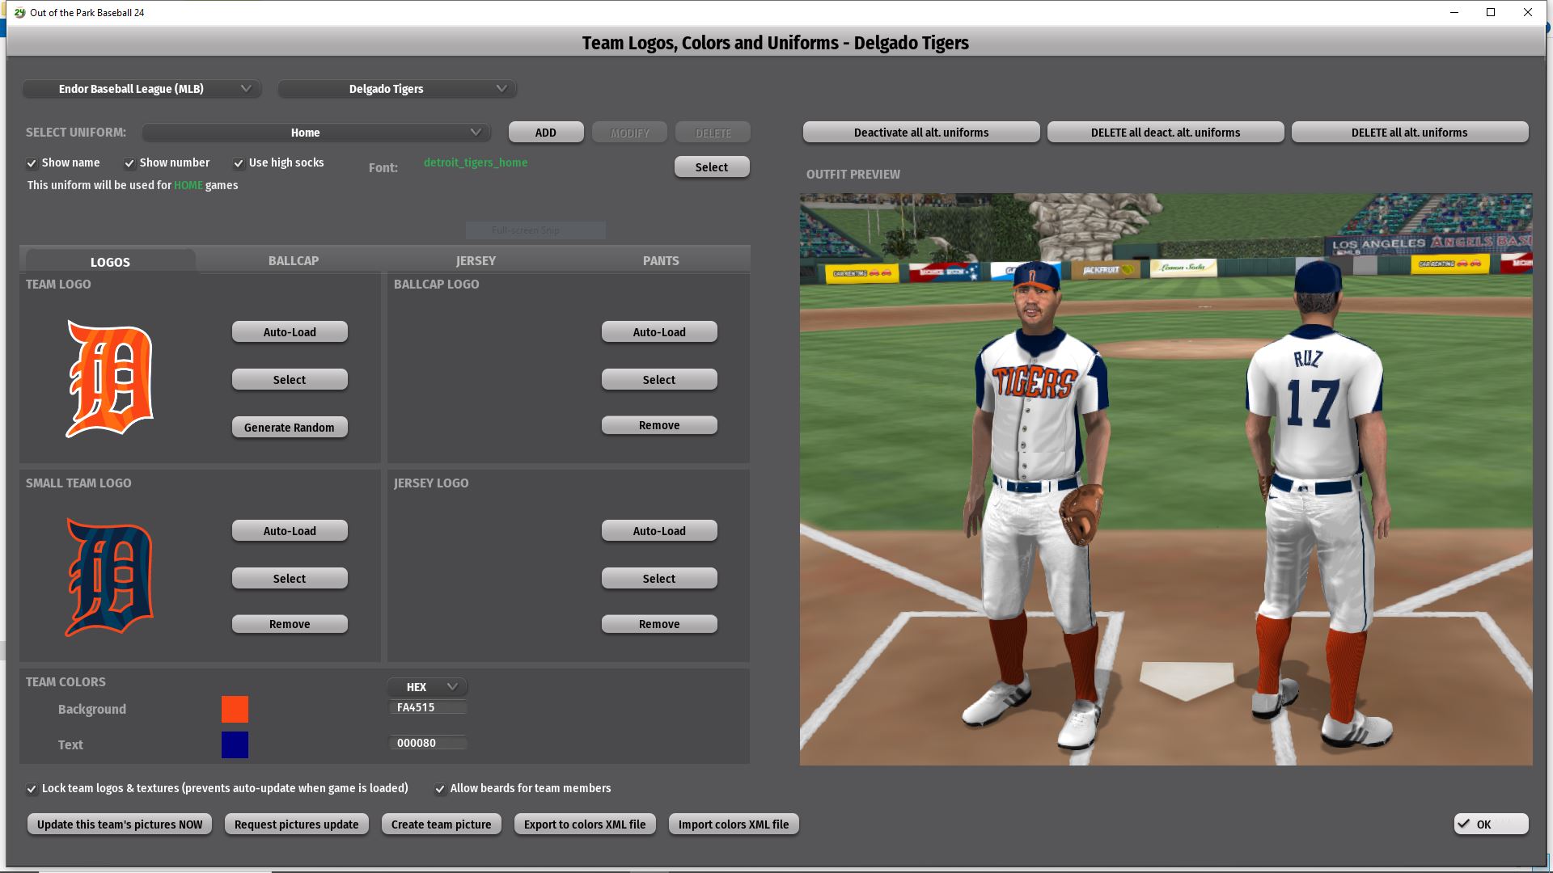
Task: Toggle Lock team logos & textures checkbox
Action: 32,789
